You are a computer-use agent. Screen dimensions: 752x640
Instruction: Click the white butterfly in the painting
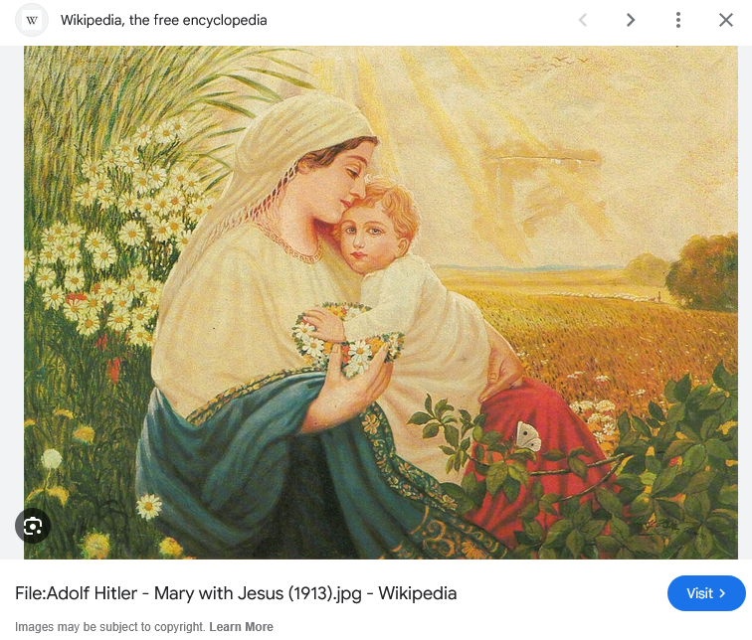[528, 436]
